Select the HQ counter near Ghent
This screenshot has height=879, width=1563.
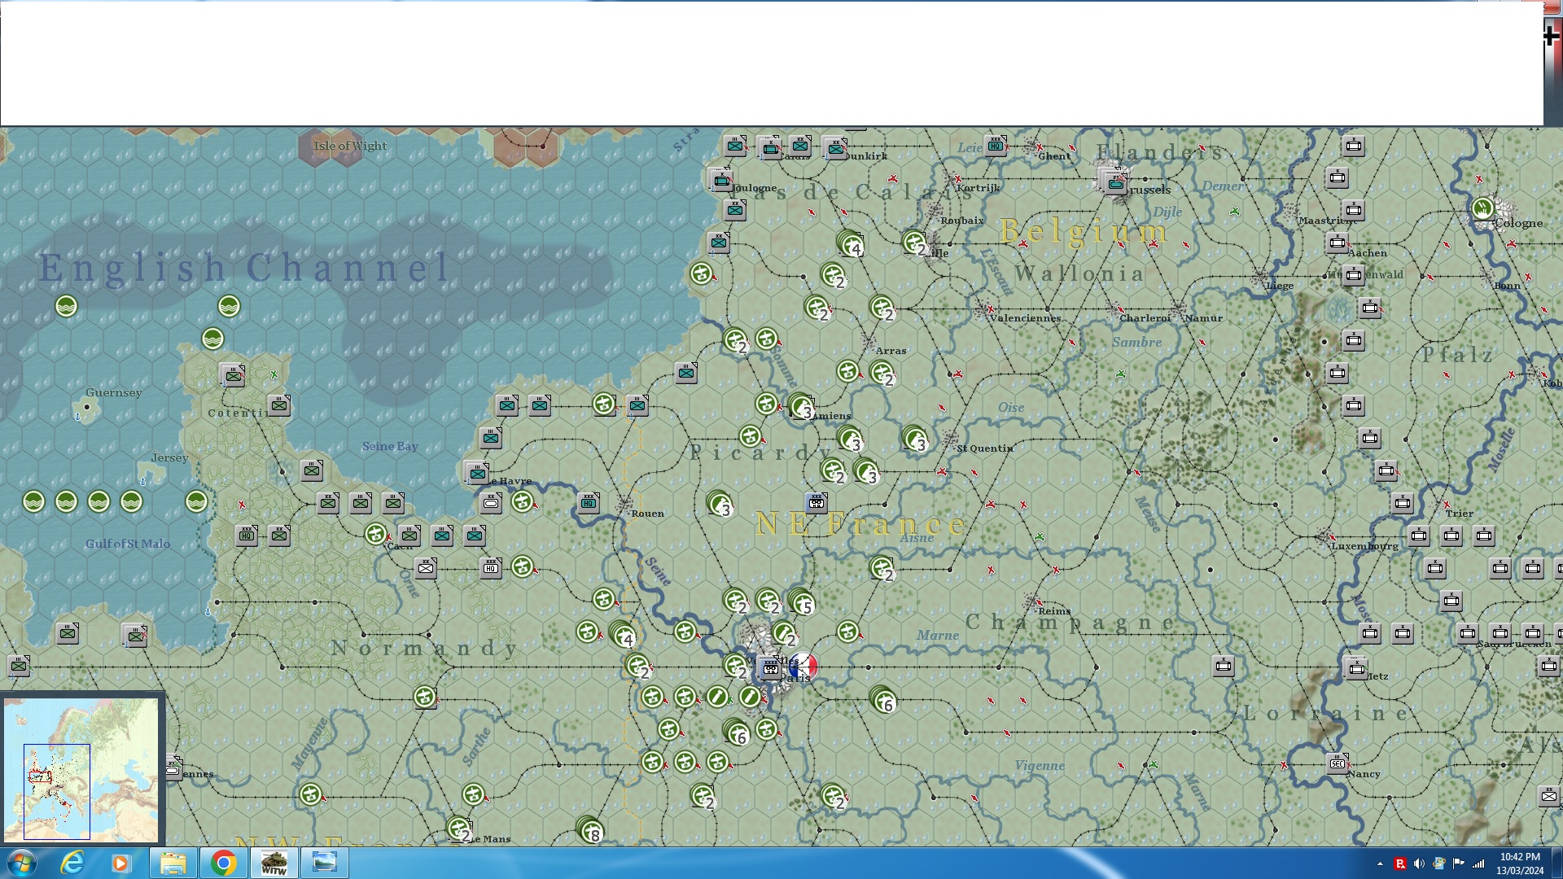[x=996, y=146]
